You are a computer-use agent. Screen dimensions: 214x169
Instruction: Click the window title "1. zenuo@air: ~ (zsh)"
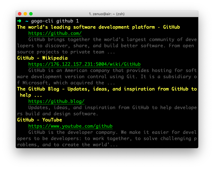pos(107,14)
